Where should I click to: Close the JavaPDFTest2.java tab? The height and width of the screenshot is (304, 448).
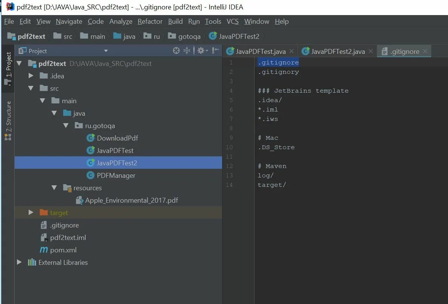371,51
